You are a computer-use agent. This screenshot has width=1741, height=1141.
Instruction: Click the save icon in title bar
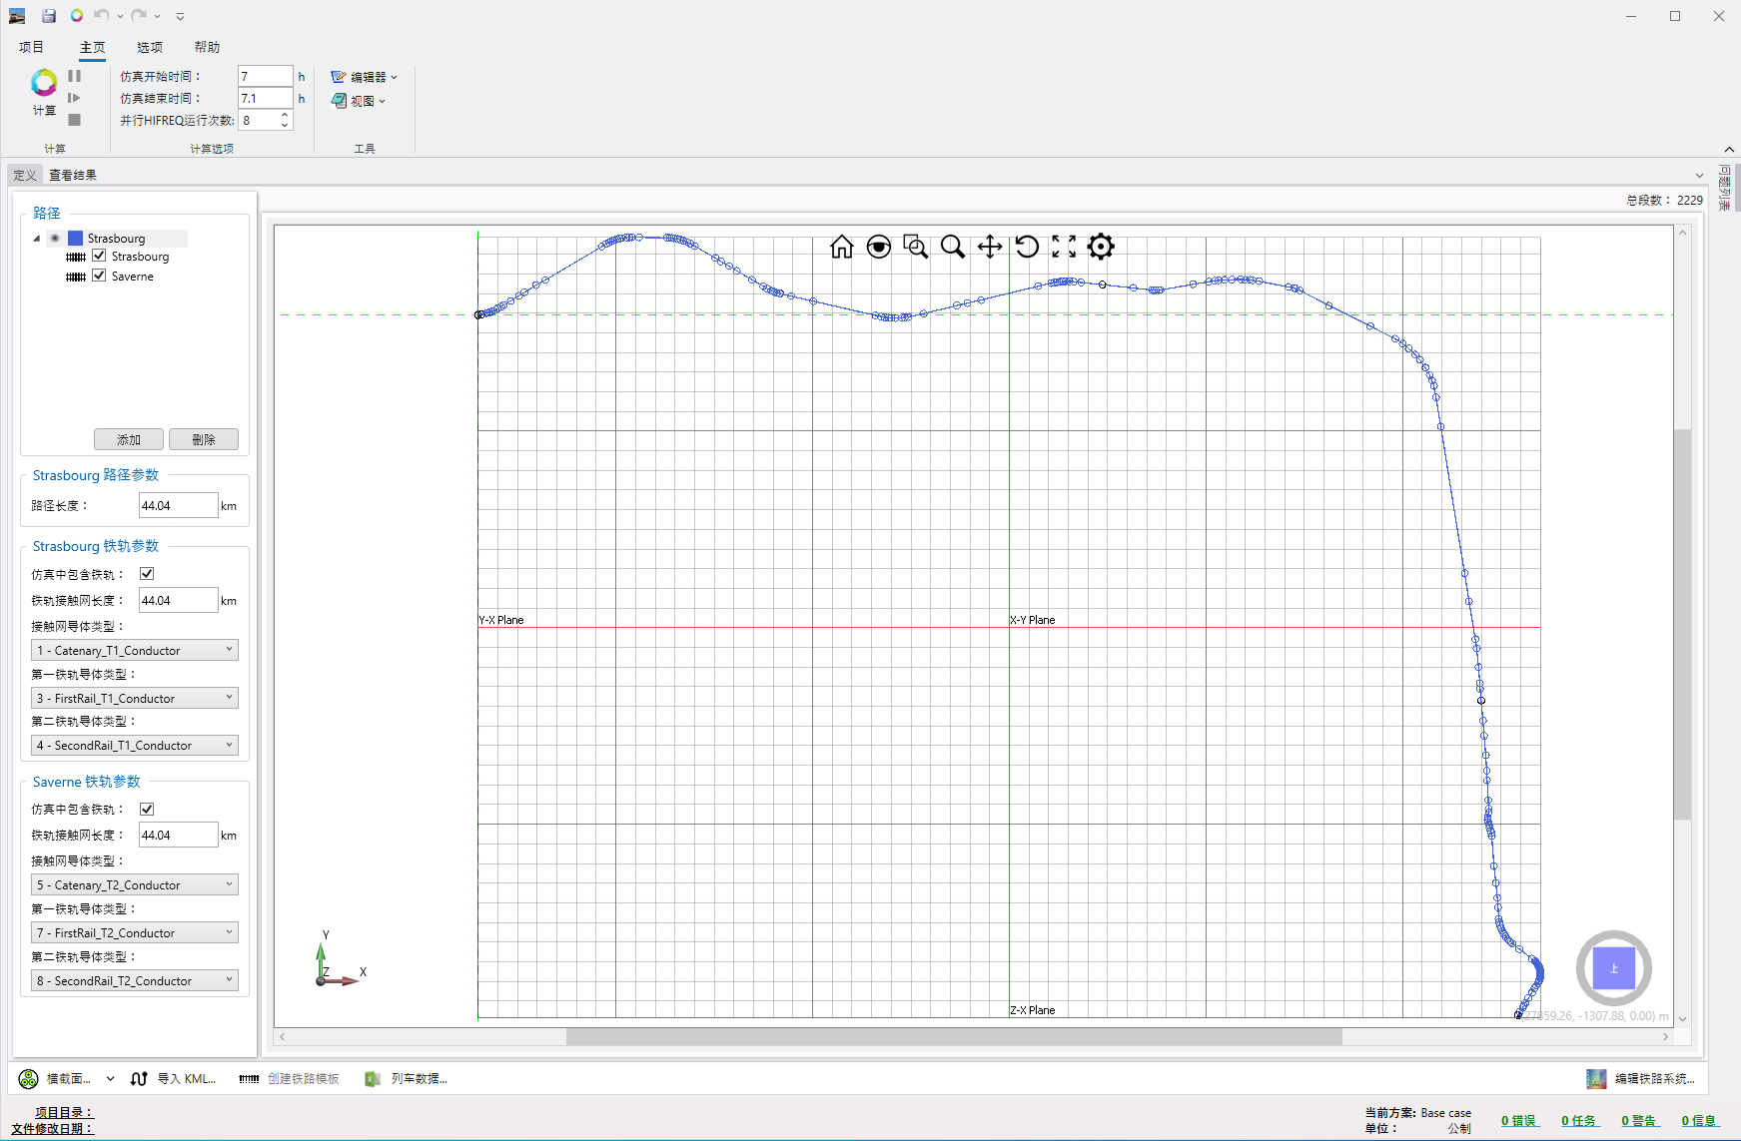48,16
